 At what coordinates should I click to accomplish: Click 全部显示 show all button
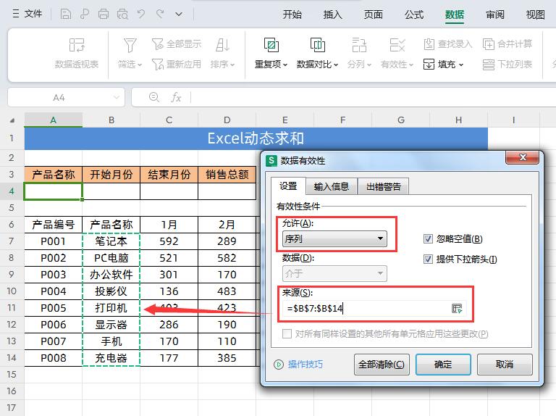point(176,44)
